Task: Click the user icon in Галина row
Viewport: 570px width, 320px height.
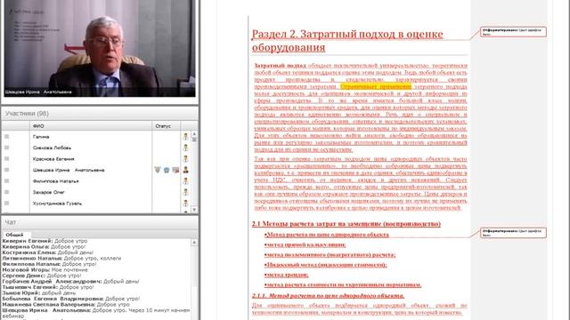Action: pos(186,136)
